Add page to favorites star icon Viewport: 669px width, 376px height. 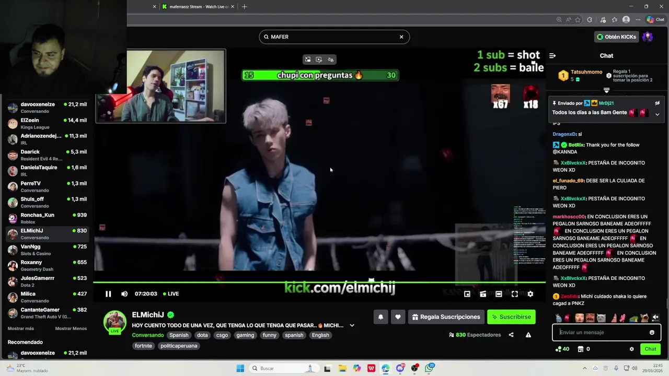(578, 20)
